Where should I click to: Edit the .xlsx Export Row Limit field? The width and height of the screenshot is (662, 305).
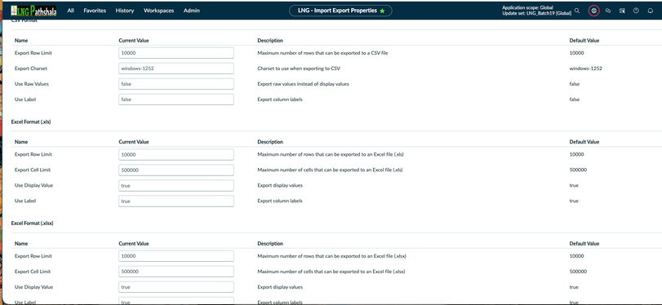(x=176, y=256)
